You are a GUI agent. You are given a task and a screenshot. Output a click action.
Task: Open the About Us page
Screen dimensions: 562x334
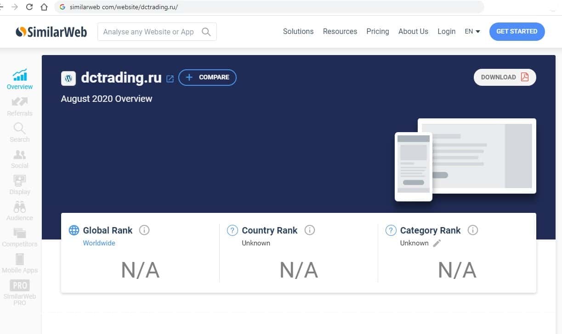(413, 31)
